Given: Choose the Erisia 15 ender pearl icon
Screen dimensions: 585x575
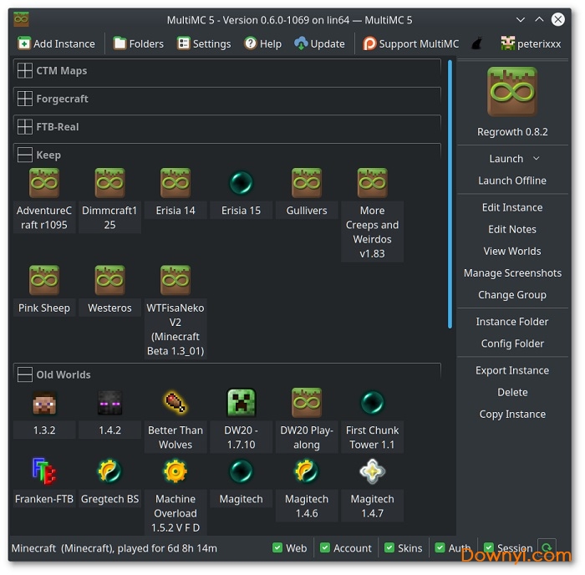Looking at the screenshot, I should coord(241,183).
